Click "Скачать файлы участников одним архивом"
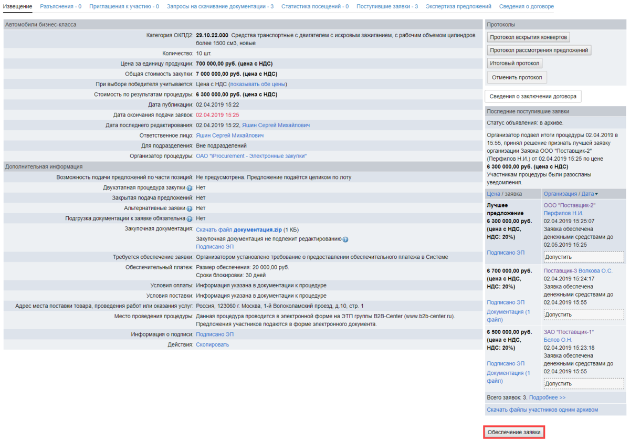The width and height of the screenshot is (630, 440). tap(542, 410)
